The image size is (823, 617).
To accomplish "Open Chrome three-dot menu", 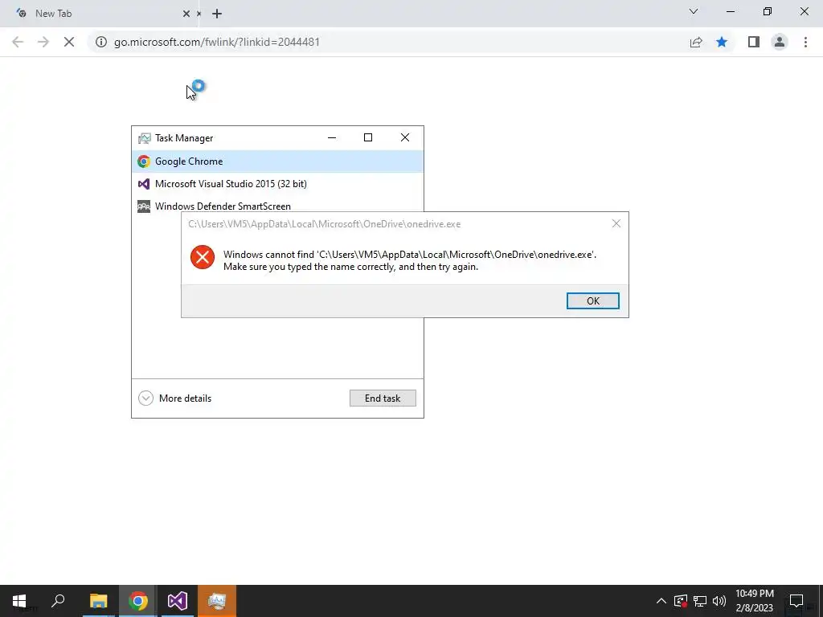I will pos(805,42).
